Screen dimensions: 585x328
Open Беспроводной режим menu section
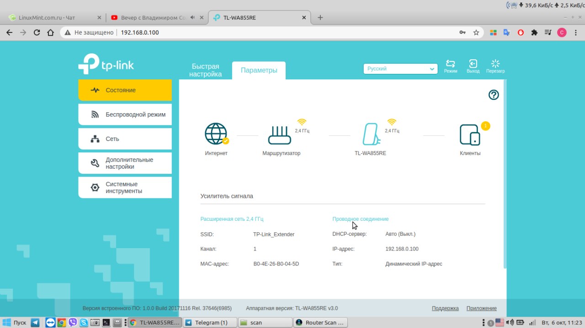coord(125,115)
